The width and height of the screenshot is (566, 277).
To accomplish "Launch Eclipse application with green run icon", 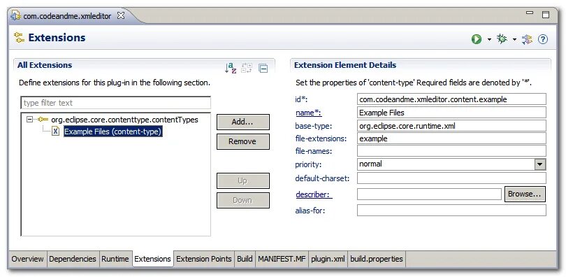I will (x=477, y=39).
